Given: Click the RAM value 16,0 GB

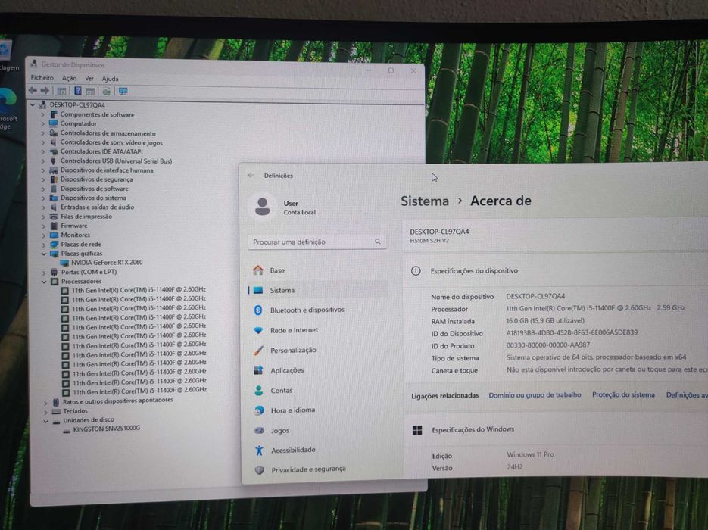Looking at the screenshot, I should (x=545, y=320).
